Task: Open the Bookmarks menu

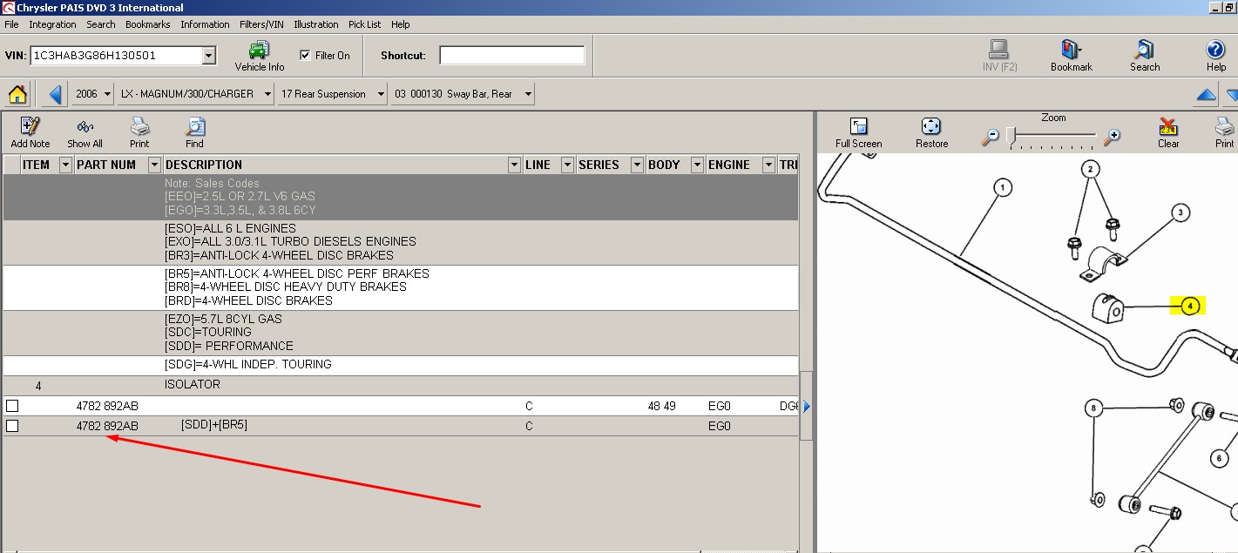Action: [x=148, y=24]
